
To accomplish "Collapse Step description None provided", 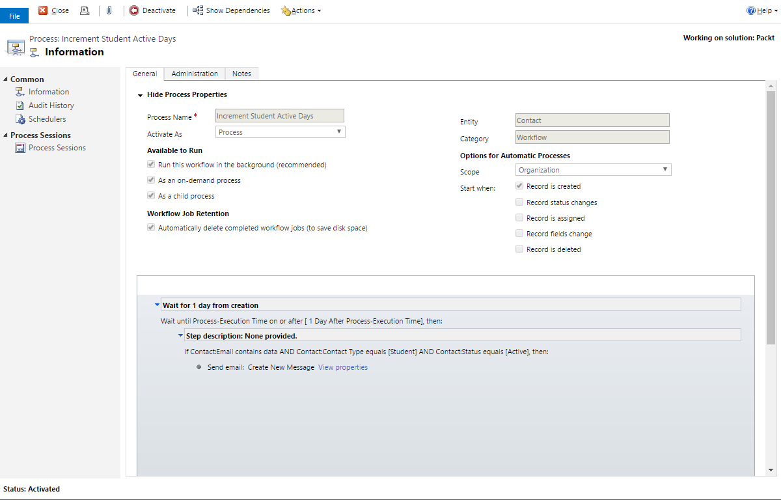I will click(x=180, y=335).
